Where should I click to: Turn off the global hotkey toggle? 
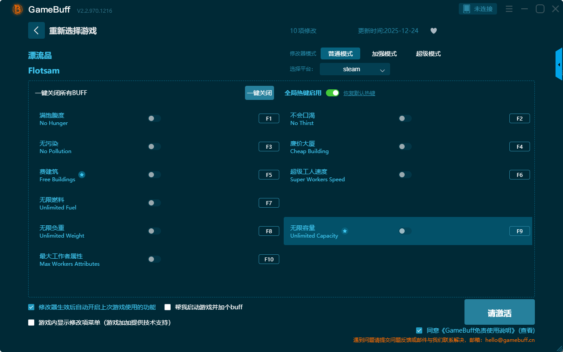point(333,93)
